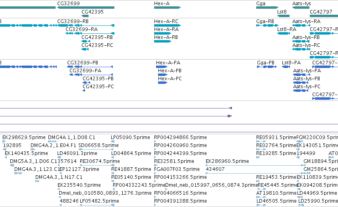The width and height of the screenshot is (338, 207).
Task: Click the CG32699-RB transcript label
Action: tap(73, 21)
